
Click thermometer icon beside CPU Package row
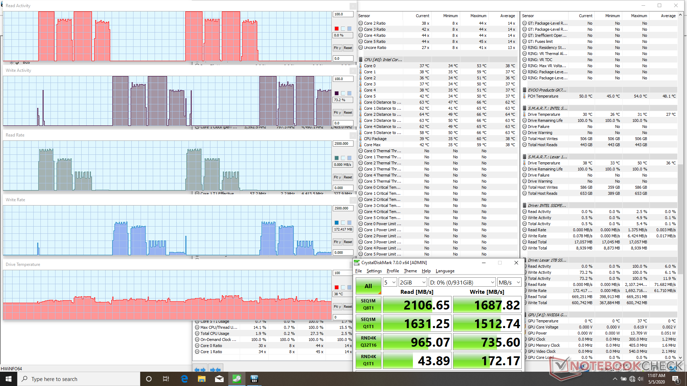(x=361, y=139)
